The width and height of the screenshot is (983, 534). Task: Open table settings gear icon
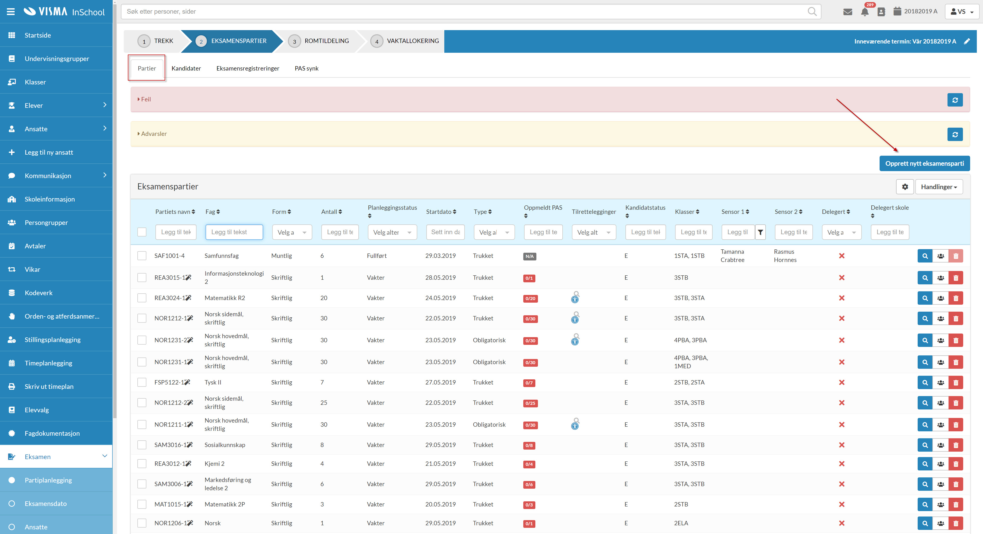tap(905, 187)
